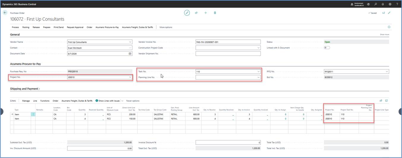Image resolution: width=402 pixels, height=158 pixels.
Task: Click Show more in General section
Action: coord(384,34)
